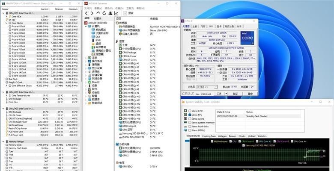Enable the Stress local disks checkbox
The image size is (334, 171).
click(190, 127)
